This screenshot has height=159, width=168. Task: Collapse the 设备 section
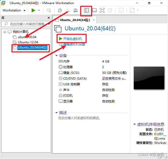[57, 56]
